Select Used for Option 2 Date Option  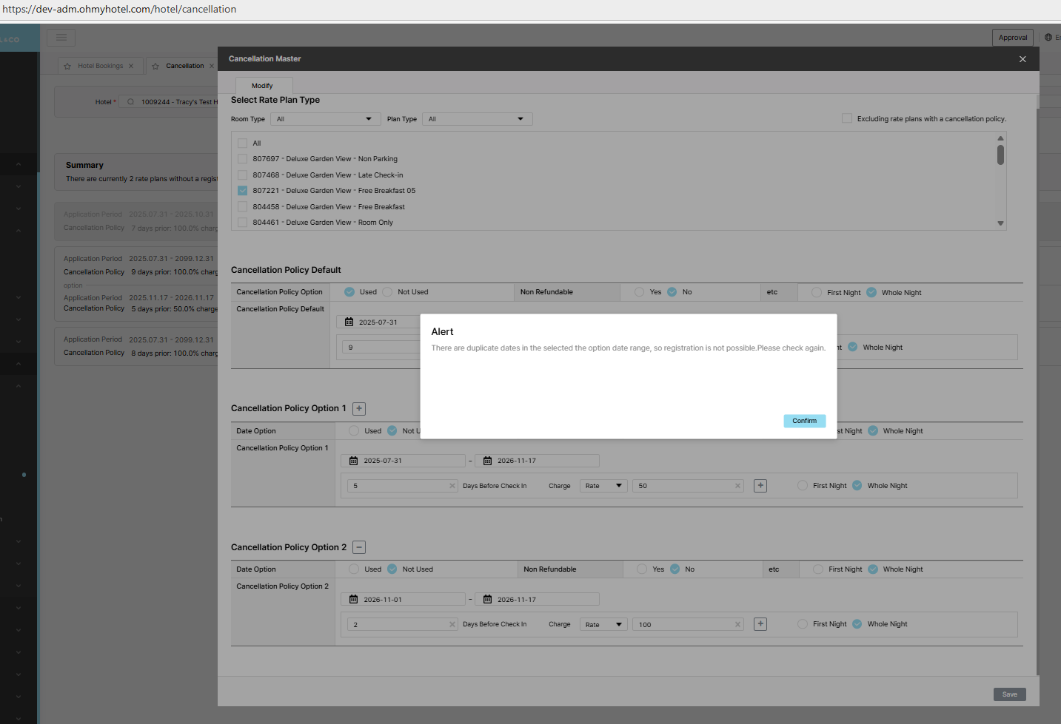point(354,569)
